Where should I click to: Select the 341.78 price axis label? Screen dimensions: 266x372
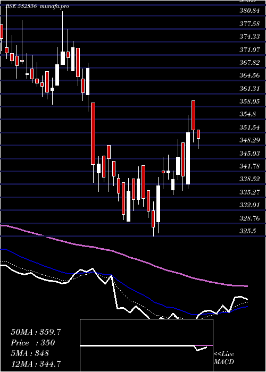click(249, 166)
